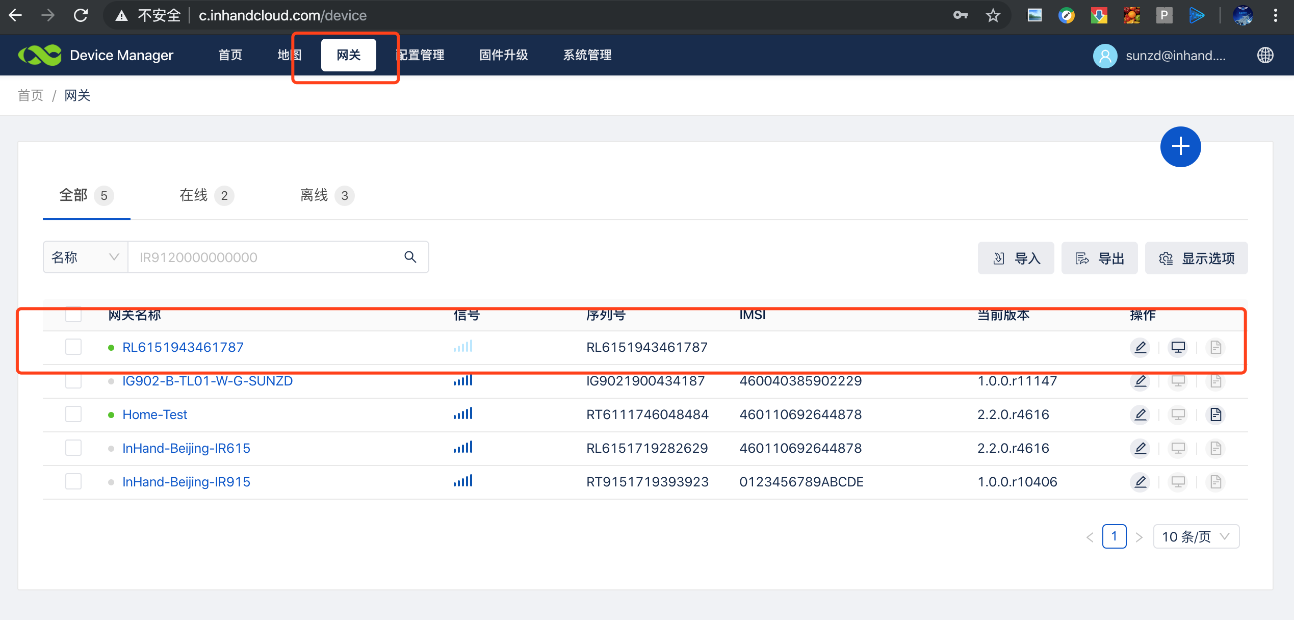
Task: Open the InHand-Beijing-IR915 gateway link
Action: coord(186,482)
